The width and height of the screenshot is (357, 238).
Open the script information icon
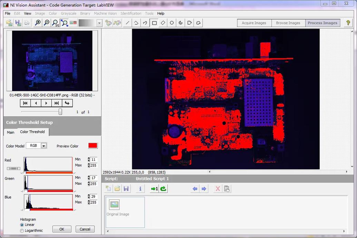point(140,189)
